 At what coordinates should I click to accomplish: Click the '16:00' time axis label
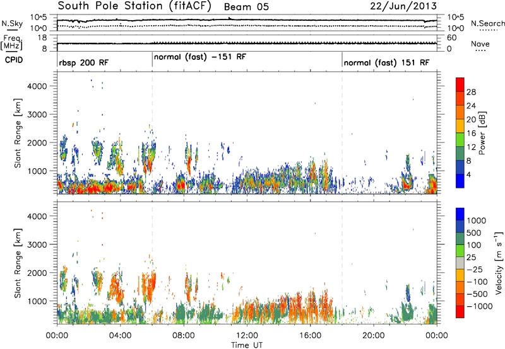[310, 335]
